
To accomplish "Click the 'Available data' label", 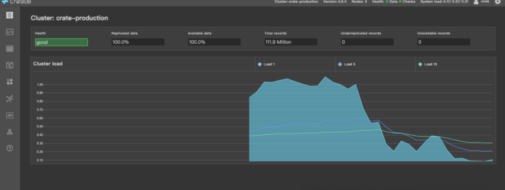I will pos(200,33).
